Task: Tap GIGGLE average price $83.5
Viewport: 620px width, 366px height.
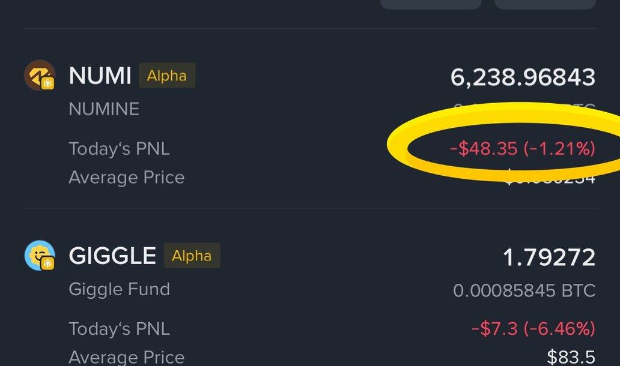Action: coord(571,357)
